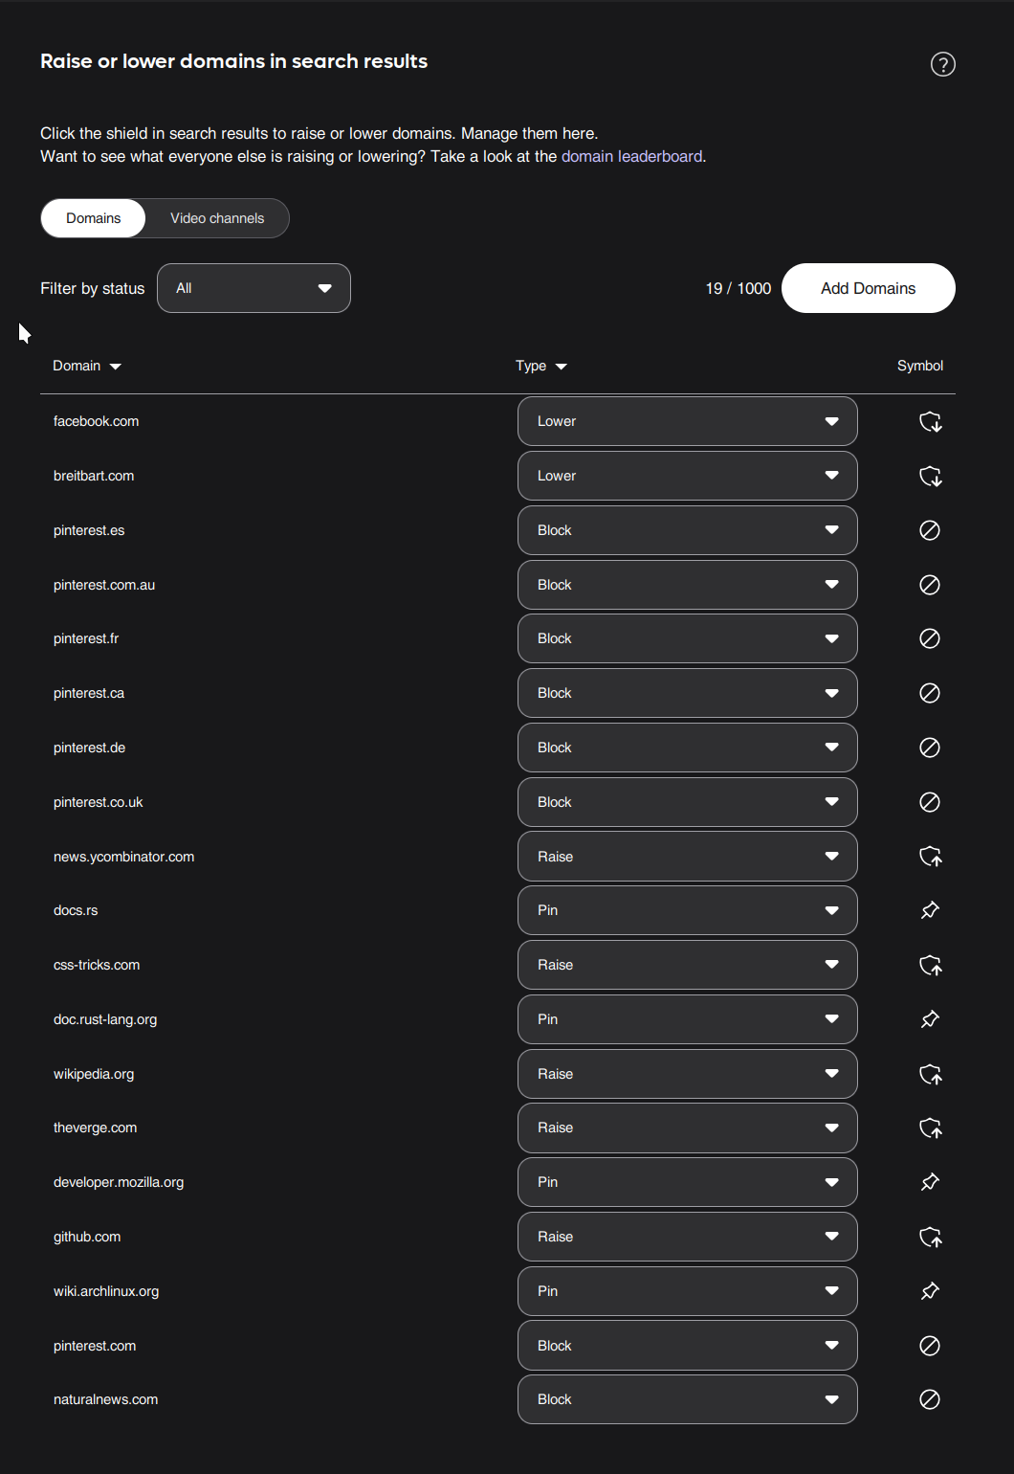The height and width of the screenshot is (1474, 1014).
Task: Open the Filter by status dropdown
Action: [x=253, y=288]
